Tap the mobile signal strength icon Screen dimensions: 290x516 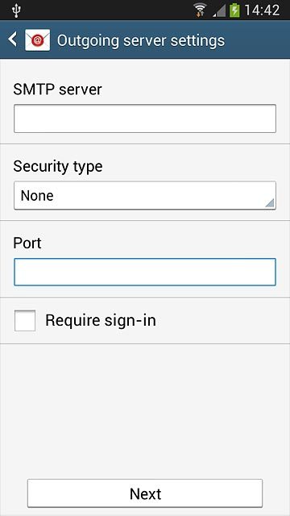(219, 10)
